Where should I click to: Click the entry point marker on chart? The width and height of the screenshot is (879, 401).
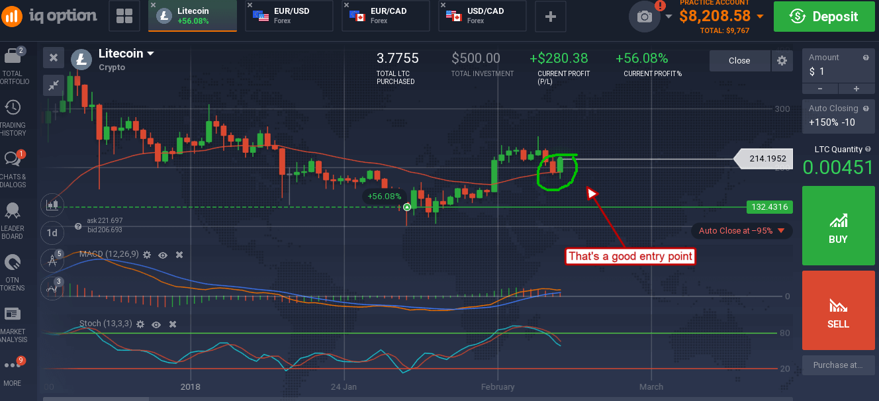click(407, 207)
